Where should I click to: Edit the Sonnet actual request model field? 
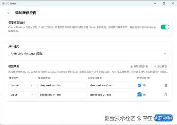coord(112,85)
